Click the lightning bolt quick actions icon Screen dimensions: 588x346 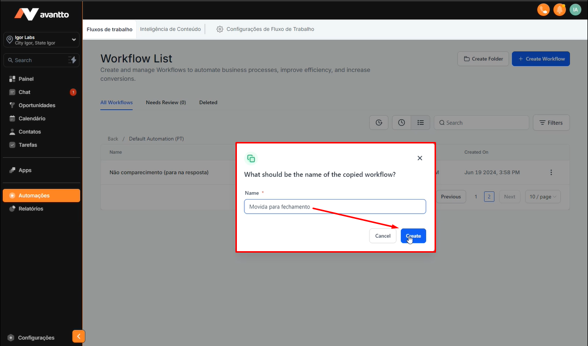[73, 60]
